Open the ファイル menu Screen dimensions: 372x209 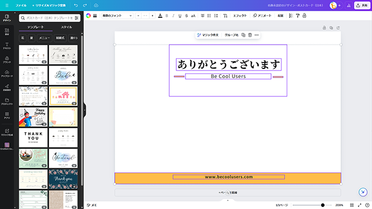21,5
